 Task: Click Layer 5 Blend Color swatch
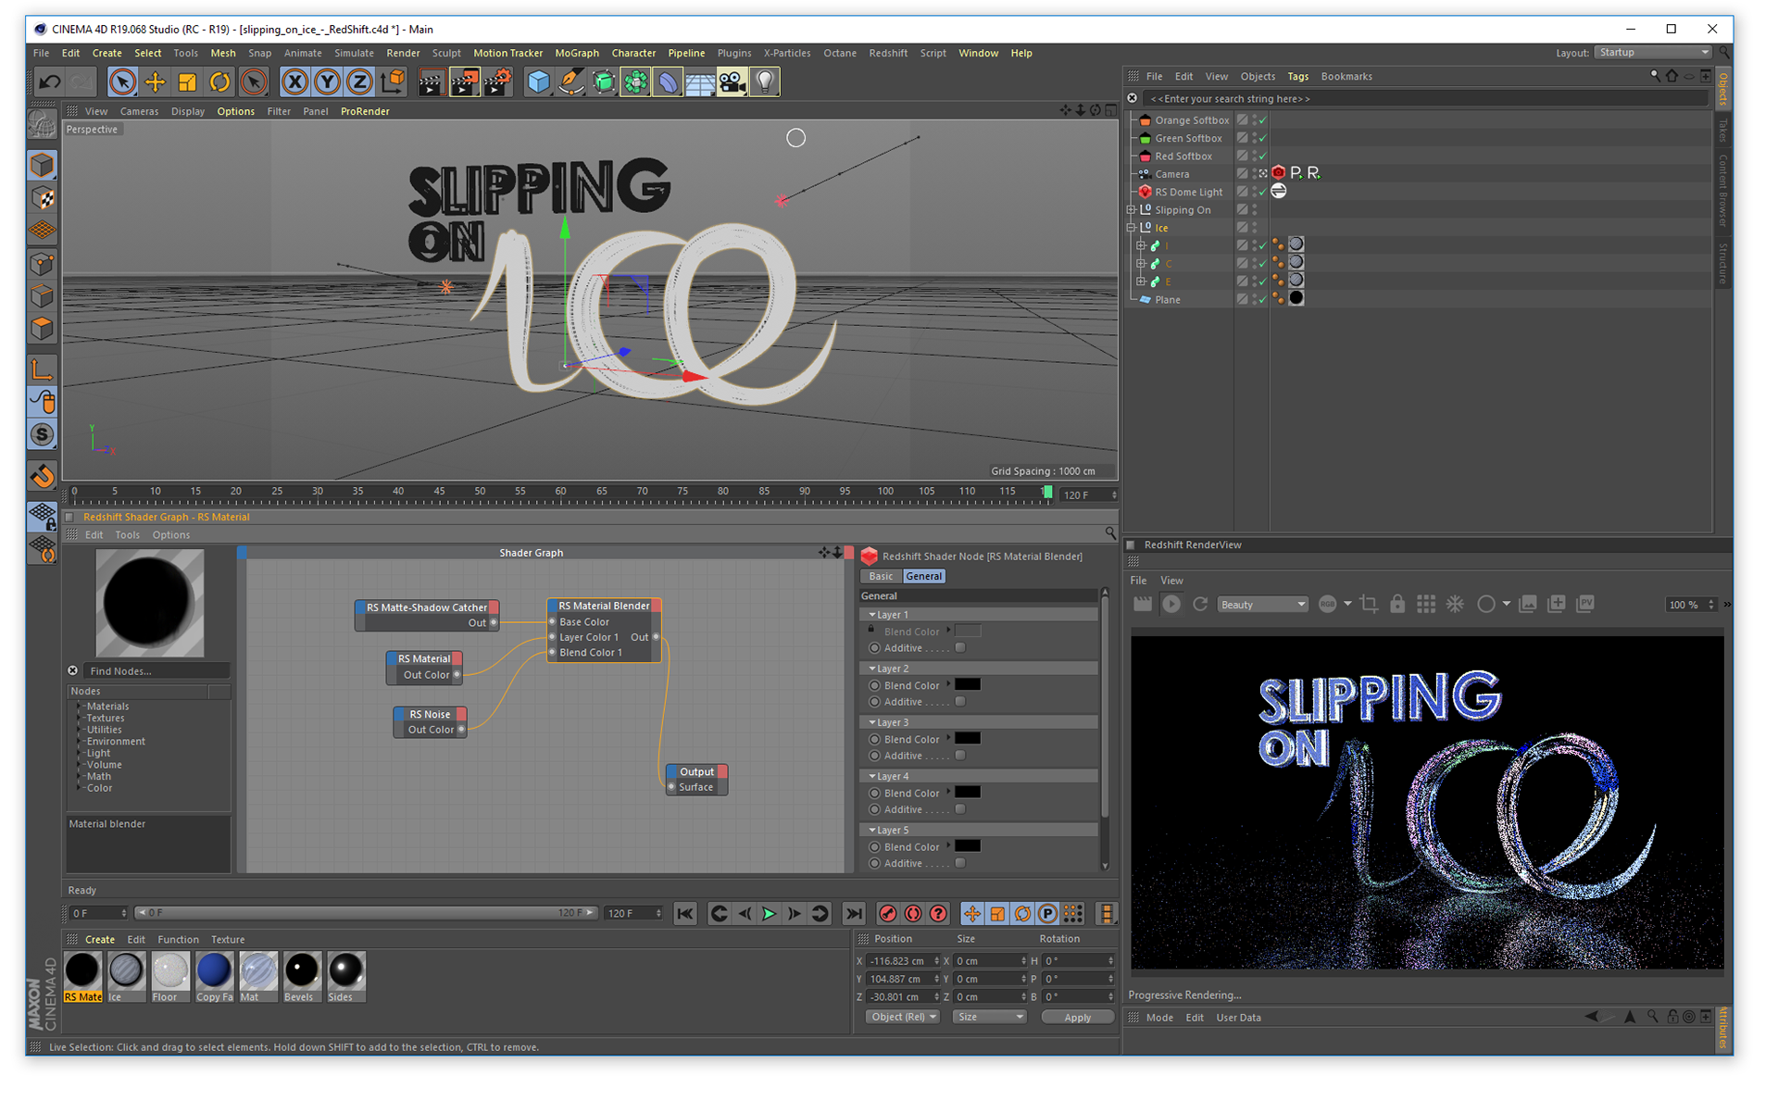(x=968, y=846)
